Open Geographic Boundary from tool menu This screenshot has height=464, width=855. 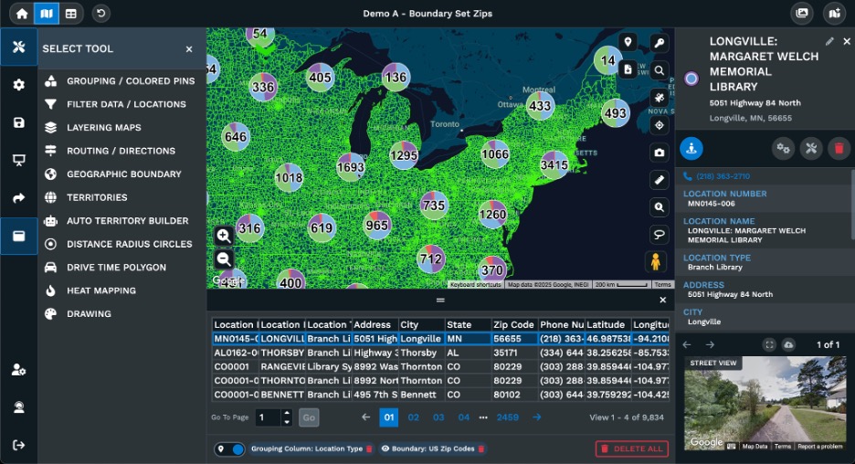[x=123, y=174]
